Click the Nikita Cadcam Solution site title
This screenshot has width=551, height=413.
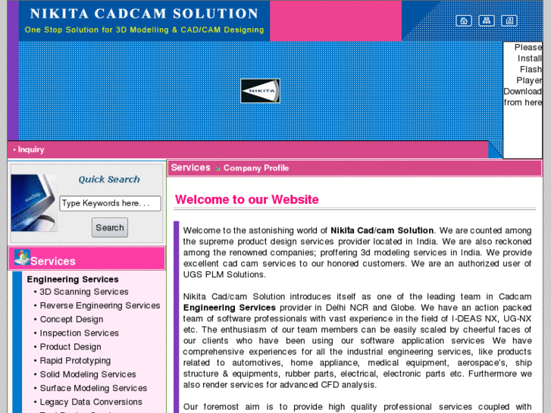(x=144, y=14)
